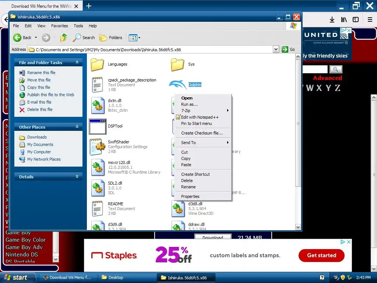Screen dimensions: 377x283
Task: Select the SDL2.dll file icon
Action: tap(98, 188)
